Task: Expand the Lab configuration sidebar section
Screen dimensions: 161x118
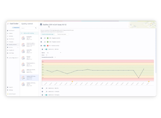Action: coord(12,58)
